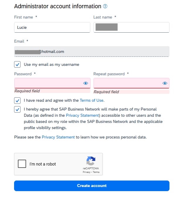Click into the Repeat password field
The image size is (185, 197).
click(x=128, y=83)
